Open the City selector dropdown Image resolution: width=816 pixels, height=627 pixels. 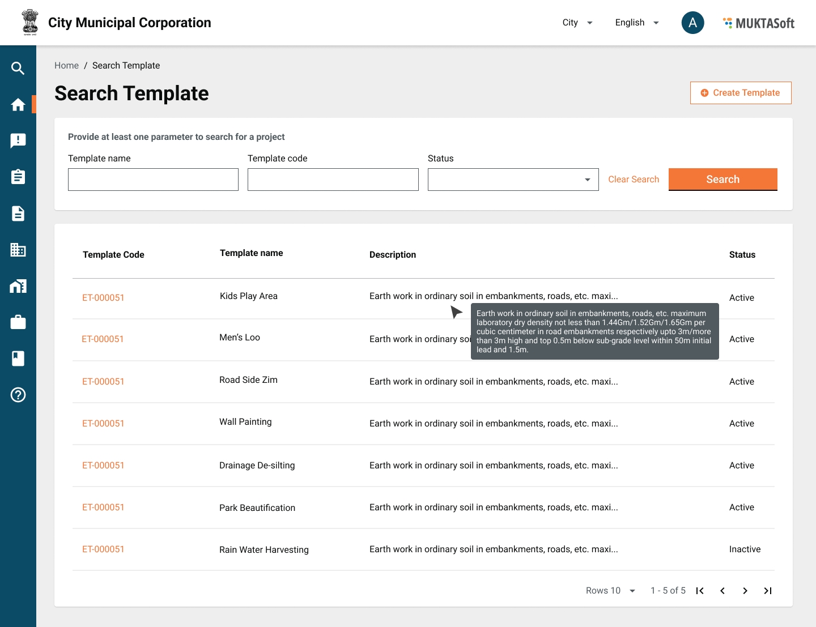pos(577,23)
